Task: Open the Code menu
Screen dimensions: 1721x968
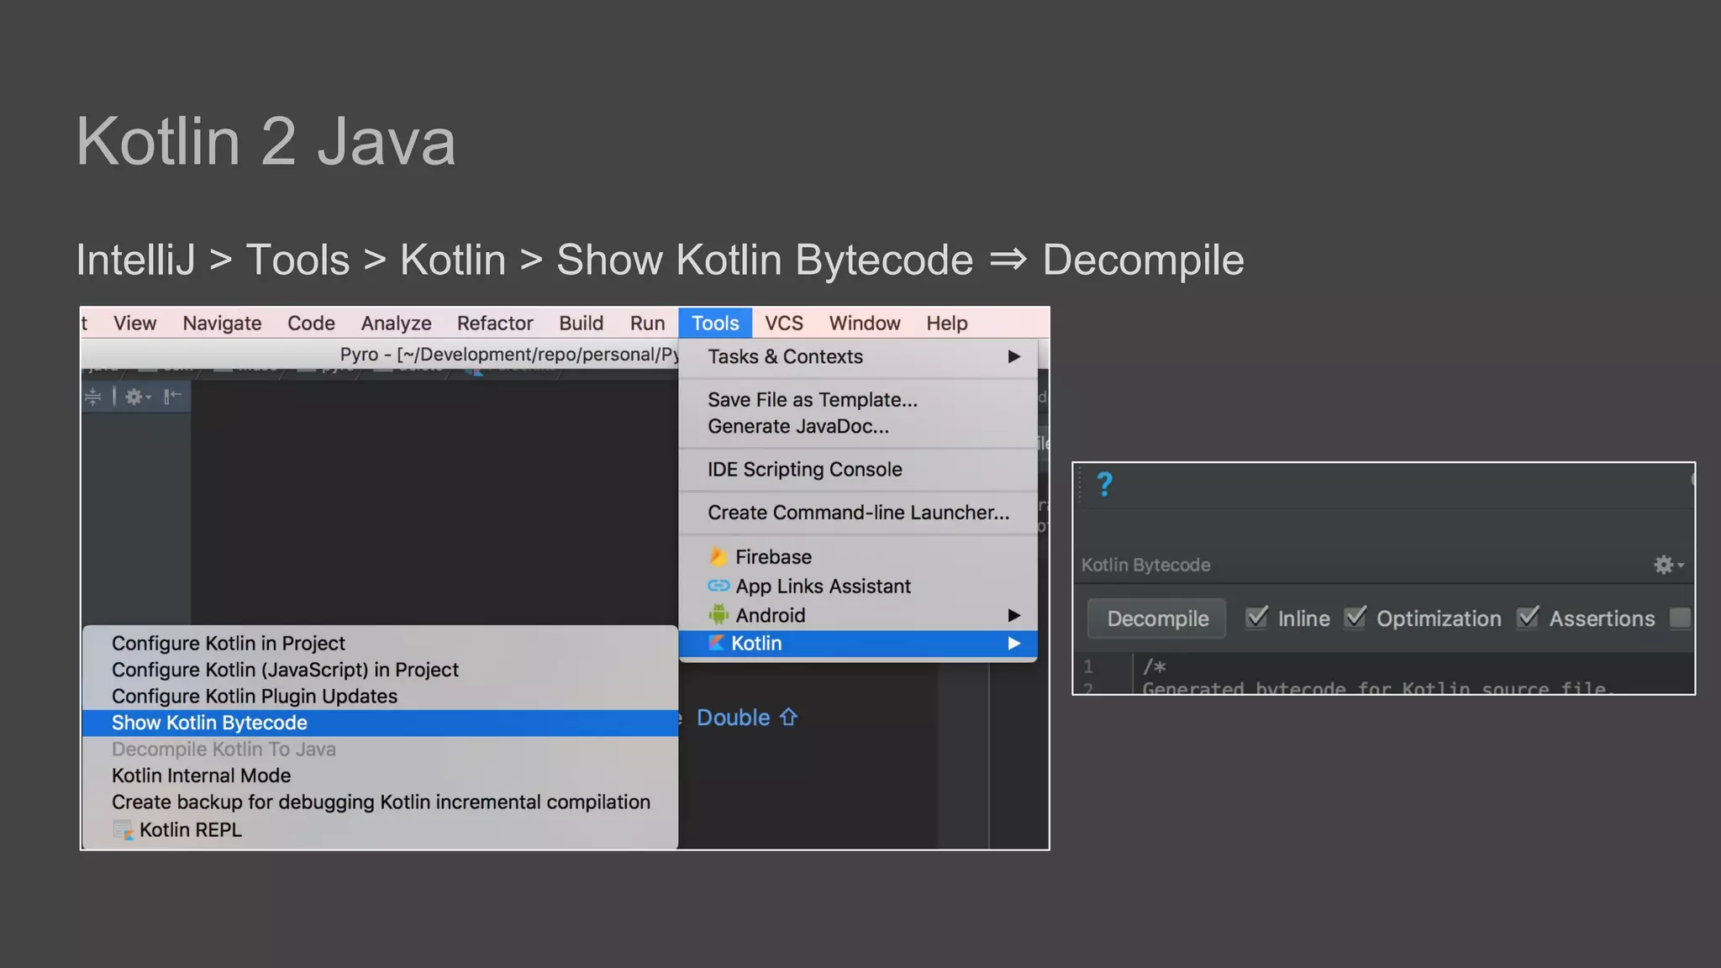Action: click(311, 323)
